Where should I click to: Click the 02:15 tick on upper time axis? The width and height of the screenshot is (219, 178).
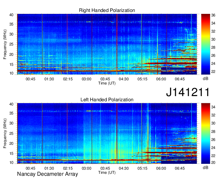coord(68,79)
